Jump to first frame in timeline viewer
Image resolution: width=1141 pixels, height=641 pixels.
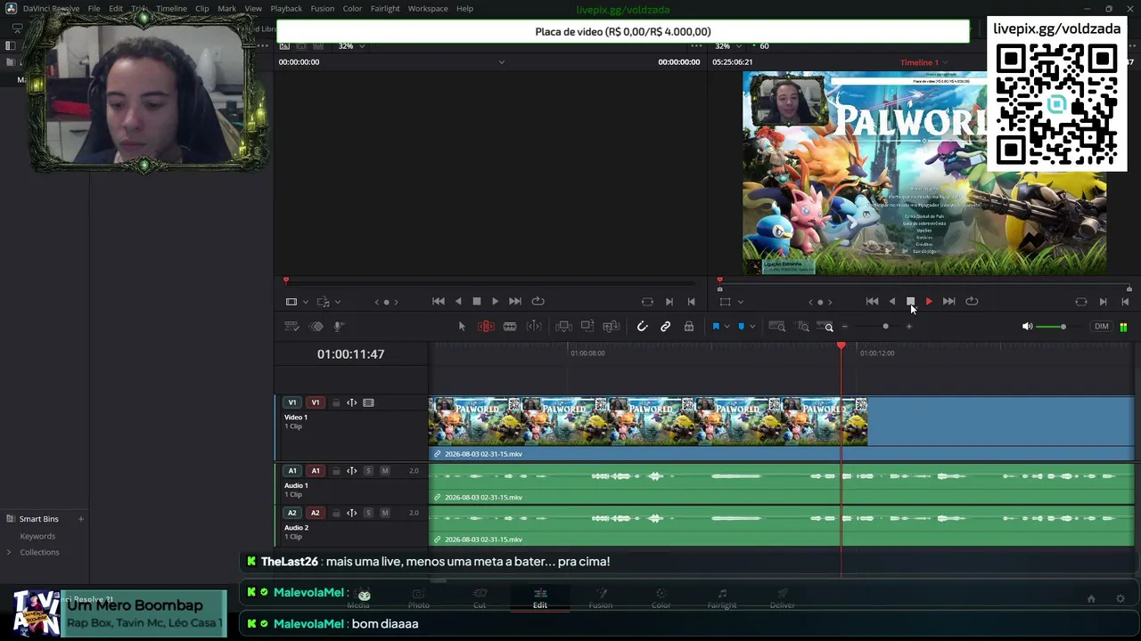(x=872, y=302)
